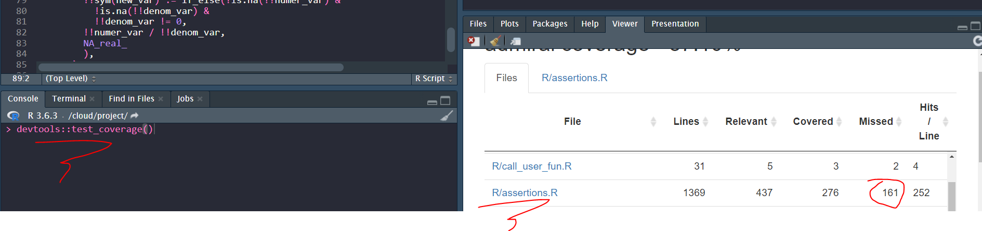Click the /cloud/project/ path text
This screenshot has width=982, height=231.
[98, 115]
